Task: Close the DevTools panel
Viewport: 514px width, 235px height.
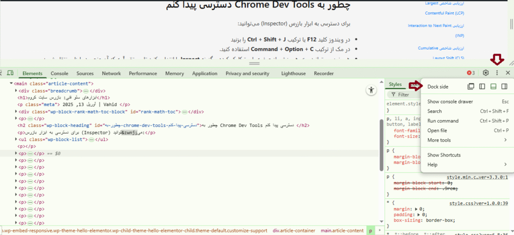Action: (x=508, y=73)
